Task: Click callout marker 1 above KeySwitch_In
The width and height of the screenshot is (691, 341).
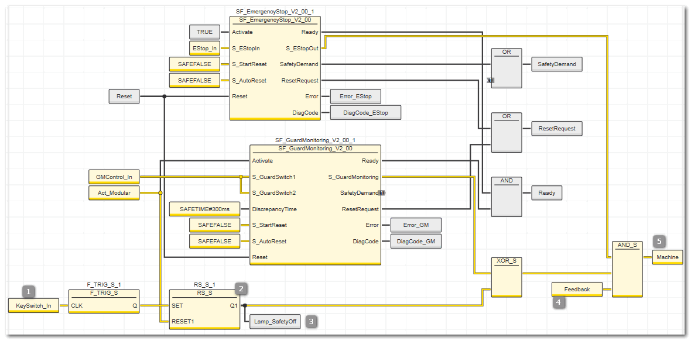Action: [x=29, y=290]
